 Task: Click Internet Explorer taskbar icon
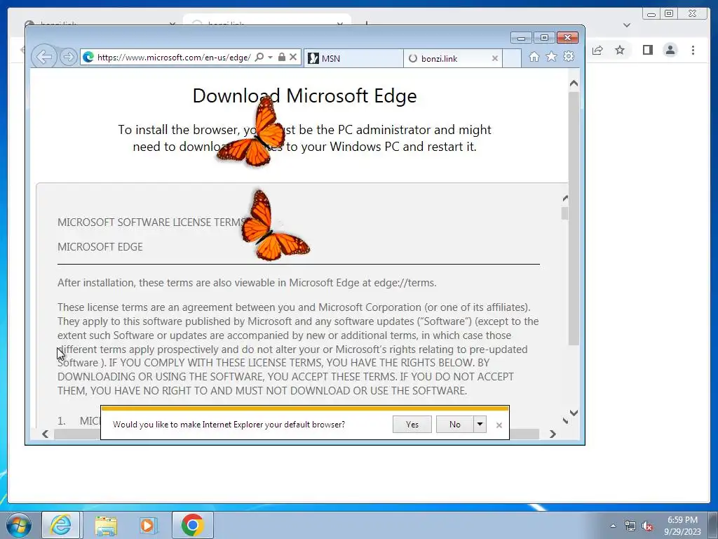(61, 525)
